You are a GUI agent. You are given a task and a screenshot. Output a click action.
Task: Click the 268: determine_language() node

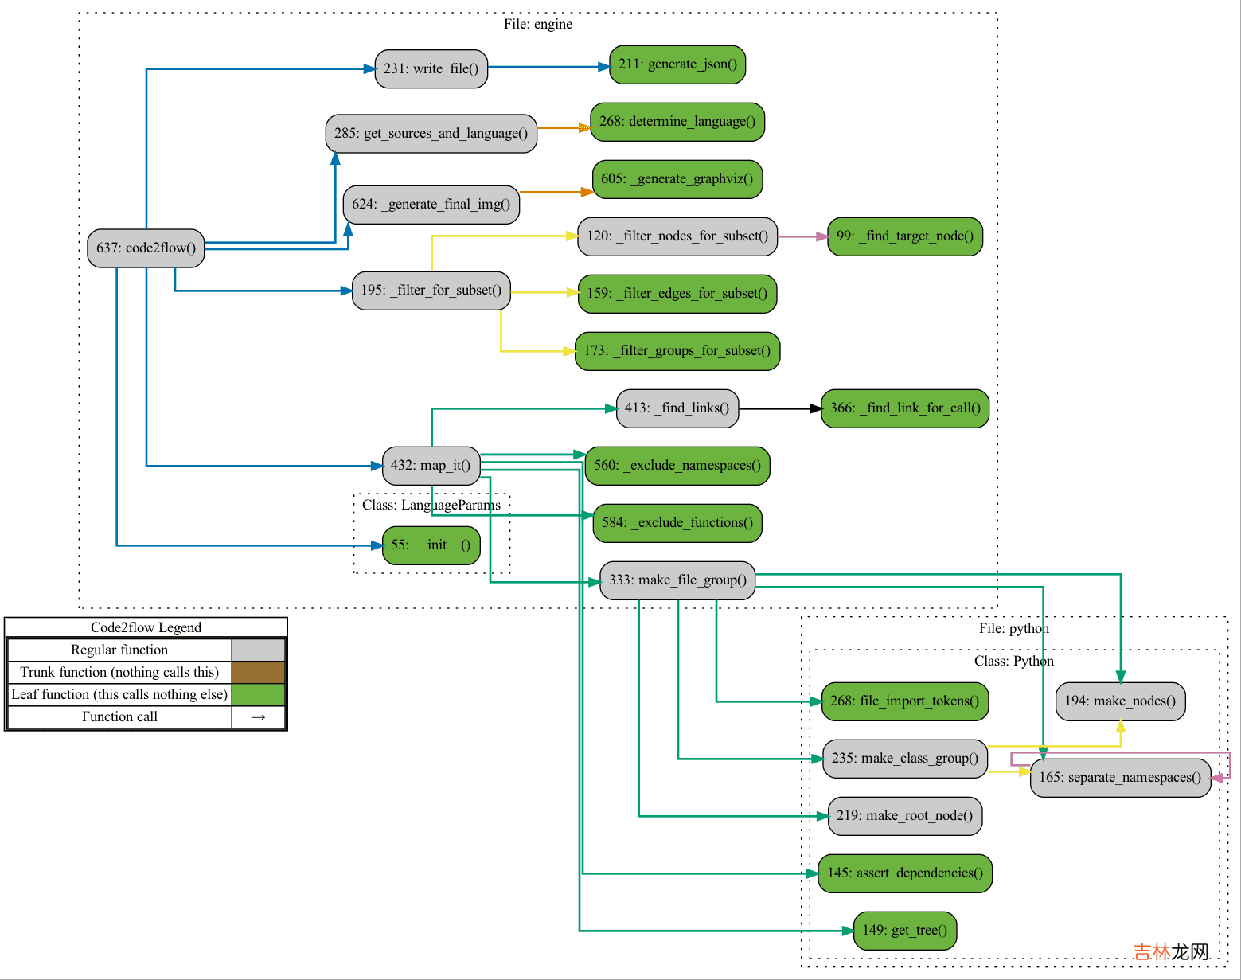click(677, 122)
